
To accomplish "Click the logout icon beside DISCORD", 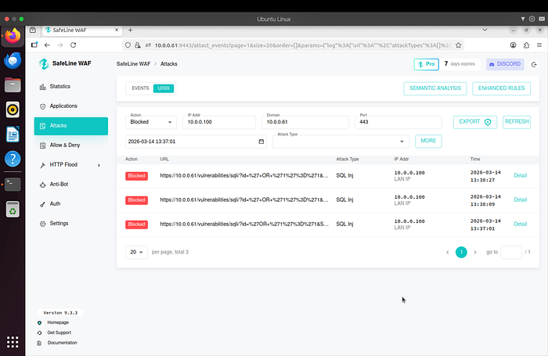I will tap(534, 65).
